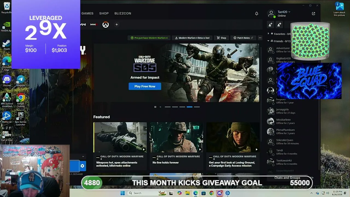The image size is (350, 197).
Task: Open ARK Survival Ascended shortcut
Action: click(x=7, y=100)
